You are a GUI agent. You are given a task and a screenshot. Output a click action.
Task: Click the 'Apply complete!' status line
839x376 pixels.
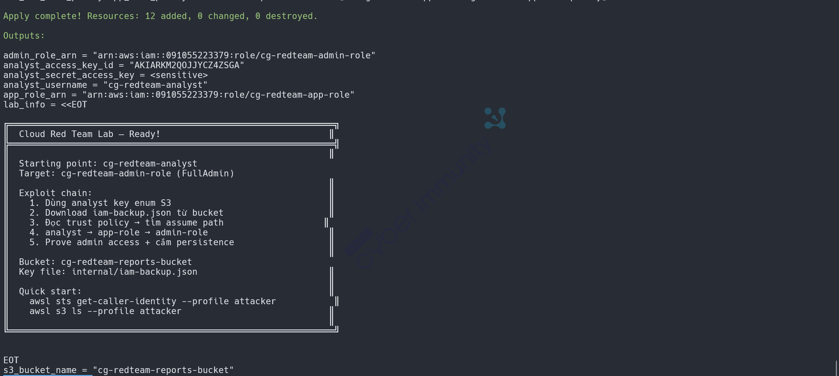pos(160,16)
